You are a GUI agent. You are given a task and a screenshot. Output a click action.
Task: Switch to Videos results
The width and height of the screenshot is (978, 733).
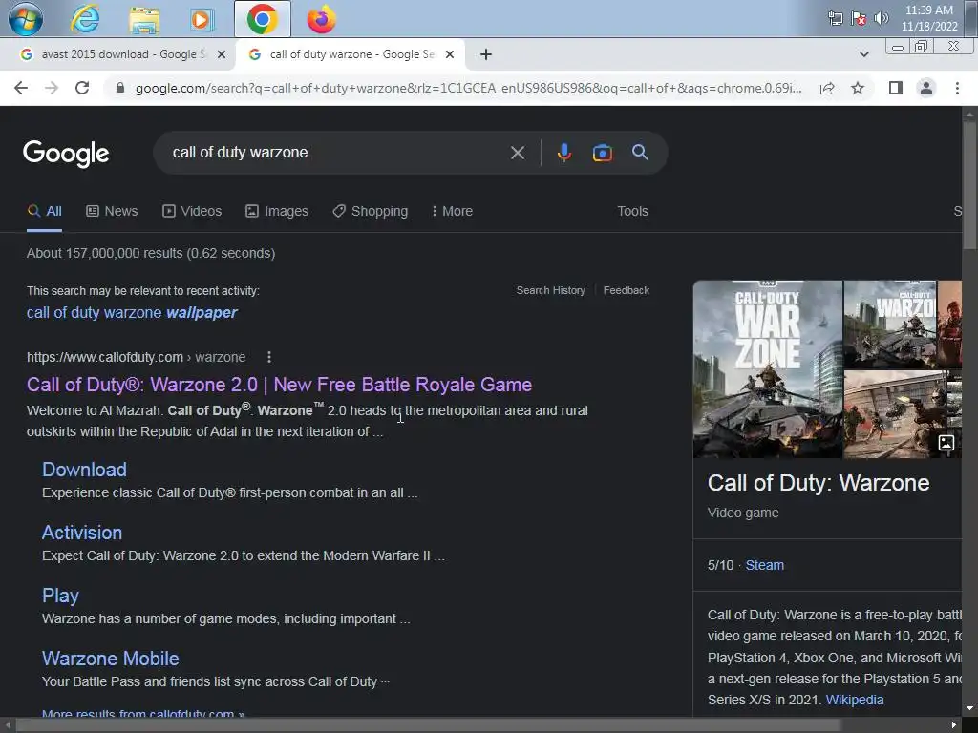coord(192,211)
